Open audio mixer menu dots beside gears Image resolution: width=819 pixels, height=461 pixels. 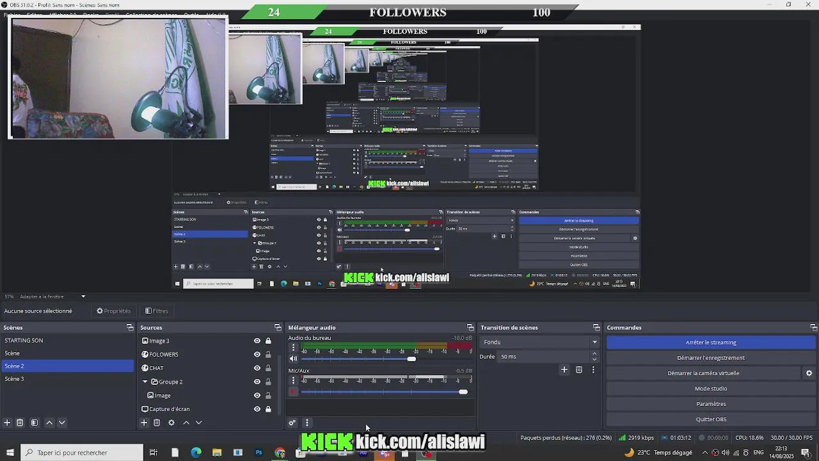pos(307,423)
